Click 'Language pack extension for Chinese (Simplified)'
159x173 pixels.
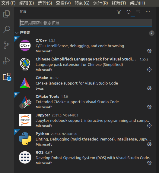pyautogui.click(x=79, y=65)
